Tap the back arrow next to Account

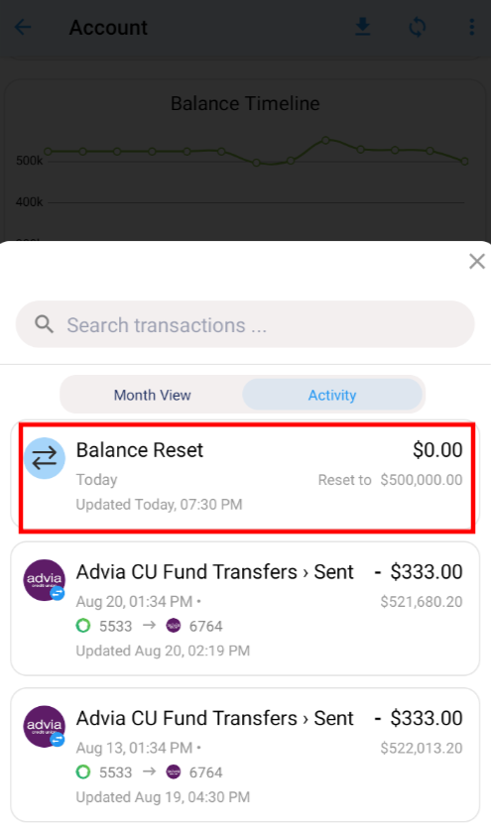[23, 27]
